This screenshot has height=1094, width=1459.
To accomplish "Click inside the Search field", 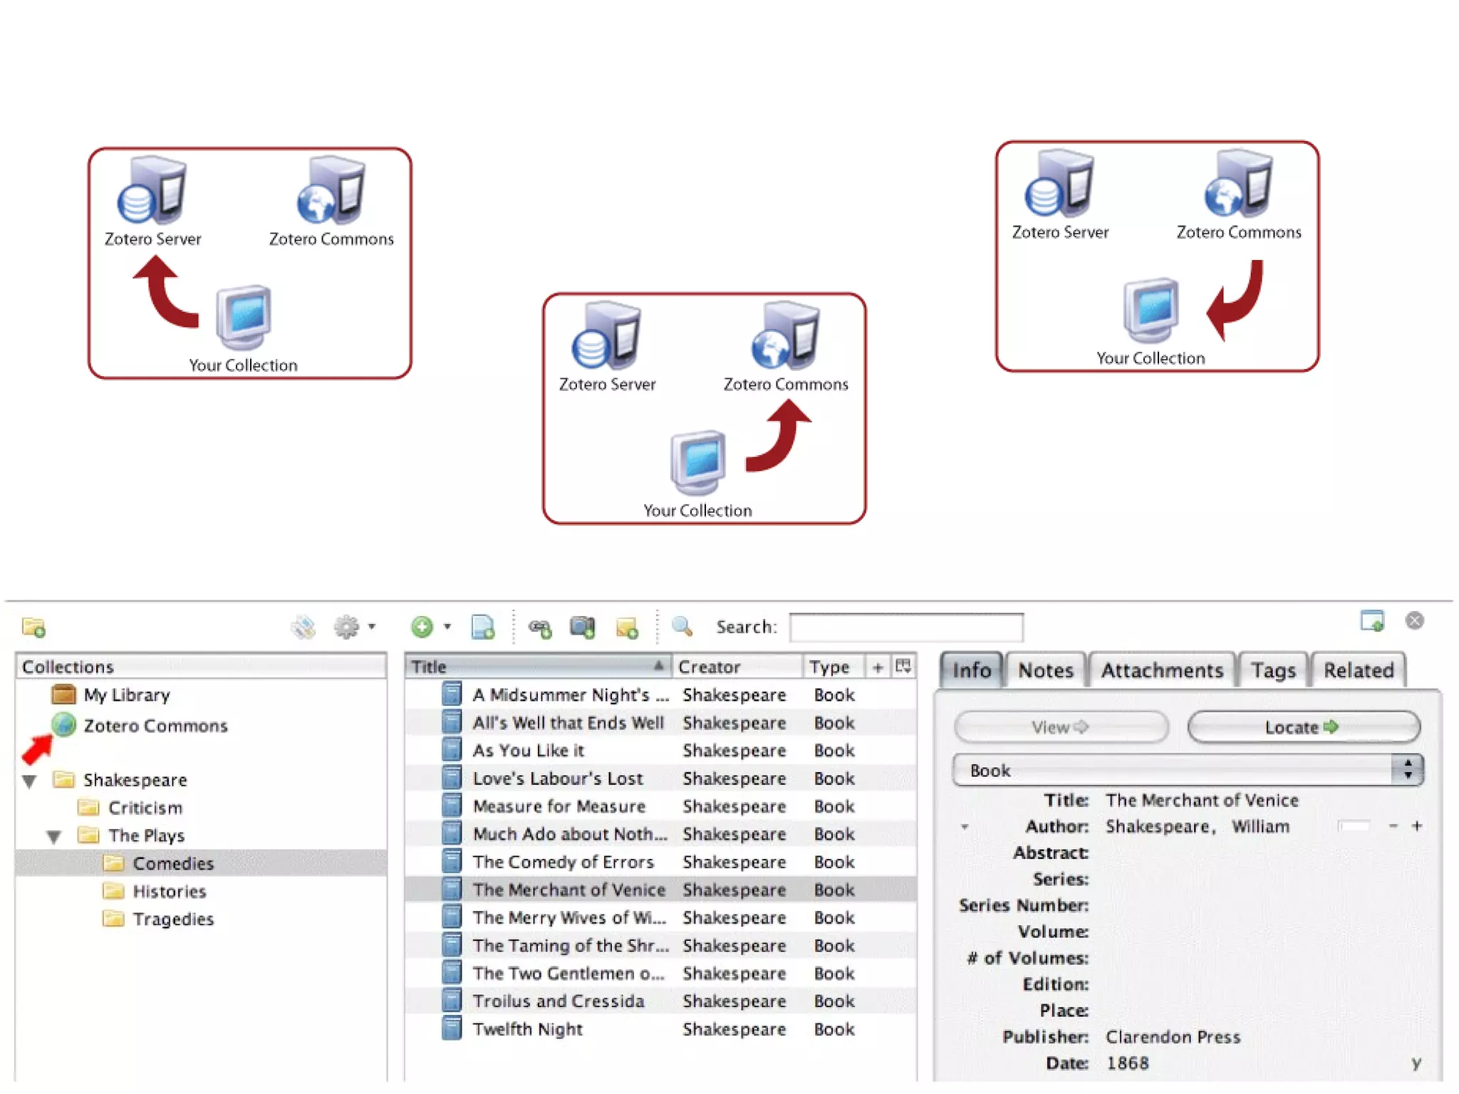I will [905, 627].
